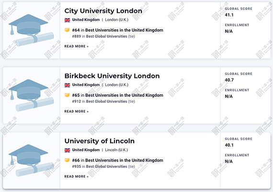This screenshot has height=192, width=273.
Task: Open #66 Best Universities in United Kingdom link
Action: (x=117, y=160)
